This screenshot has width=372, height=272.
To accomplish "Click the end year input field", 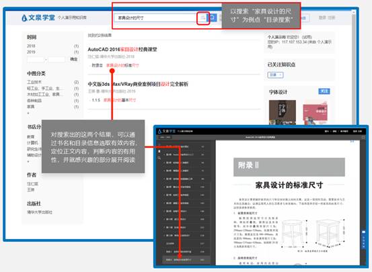I will [57, 59].
